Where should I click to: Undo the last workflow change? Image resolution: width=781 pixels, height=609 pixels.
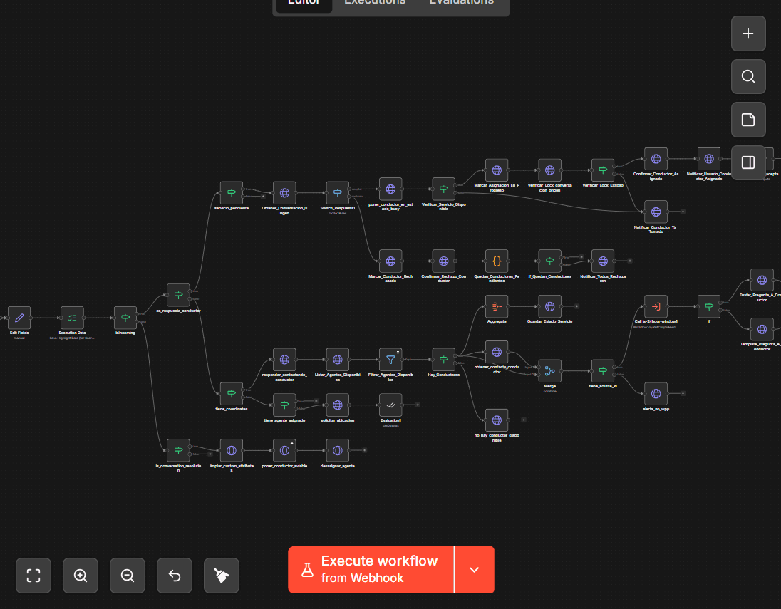coord(174,576)
